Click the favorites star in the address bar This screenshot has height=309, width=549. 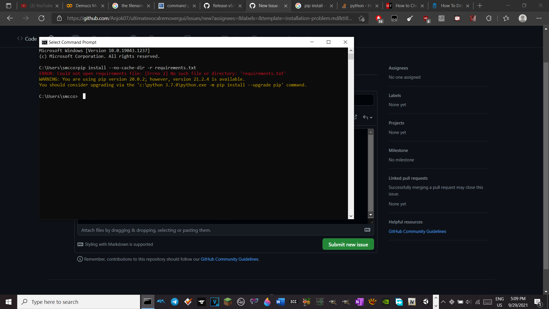point(361,18)
